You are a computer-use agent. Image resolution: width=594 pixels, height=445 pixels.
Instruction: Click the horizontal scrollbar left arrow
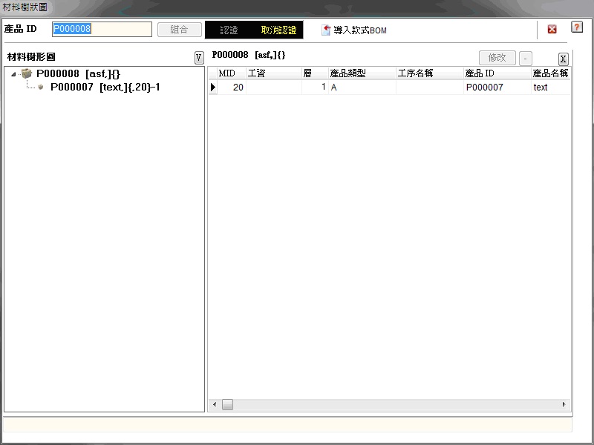pyautogui.click(x=215, y=404)
